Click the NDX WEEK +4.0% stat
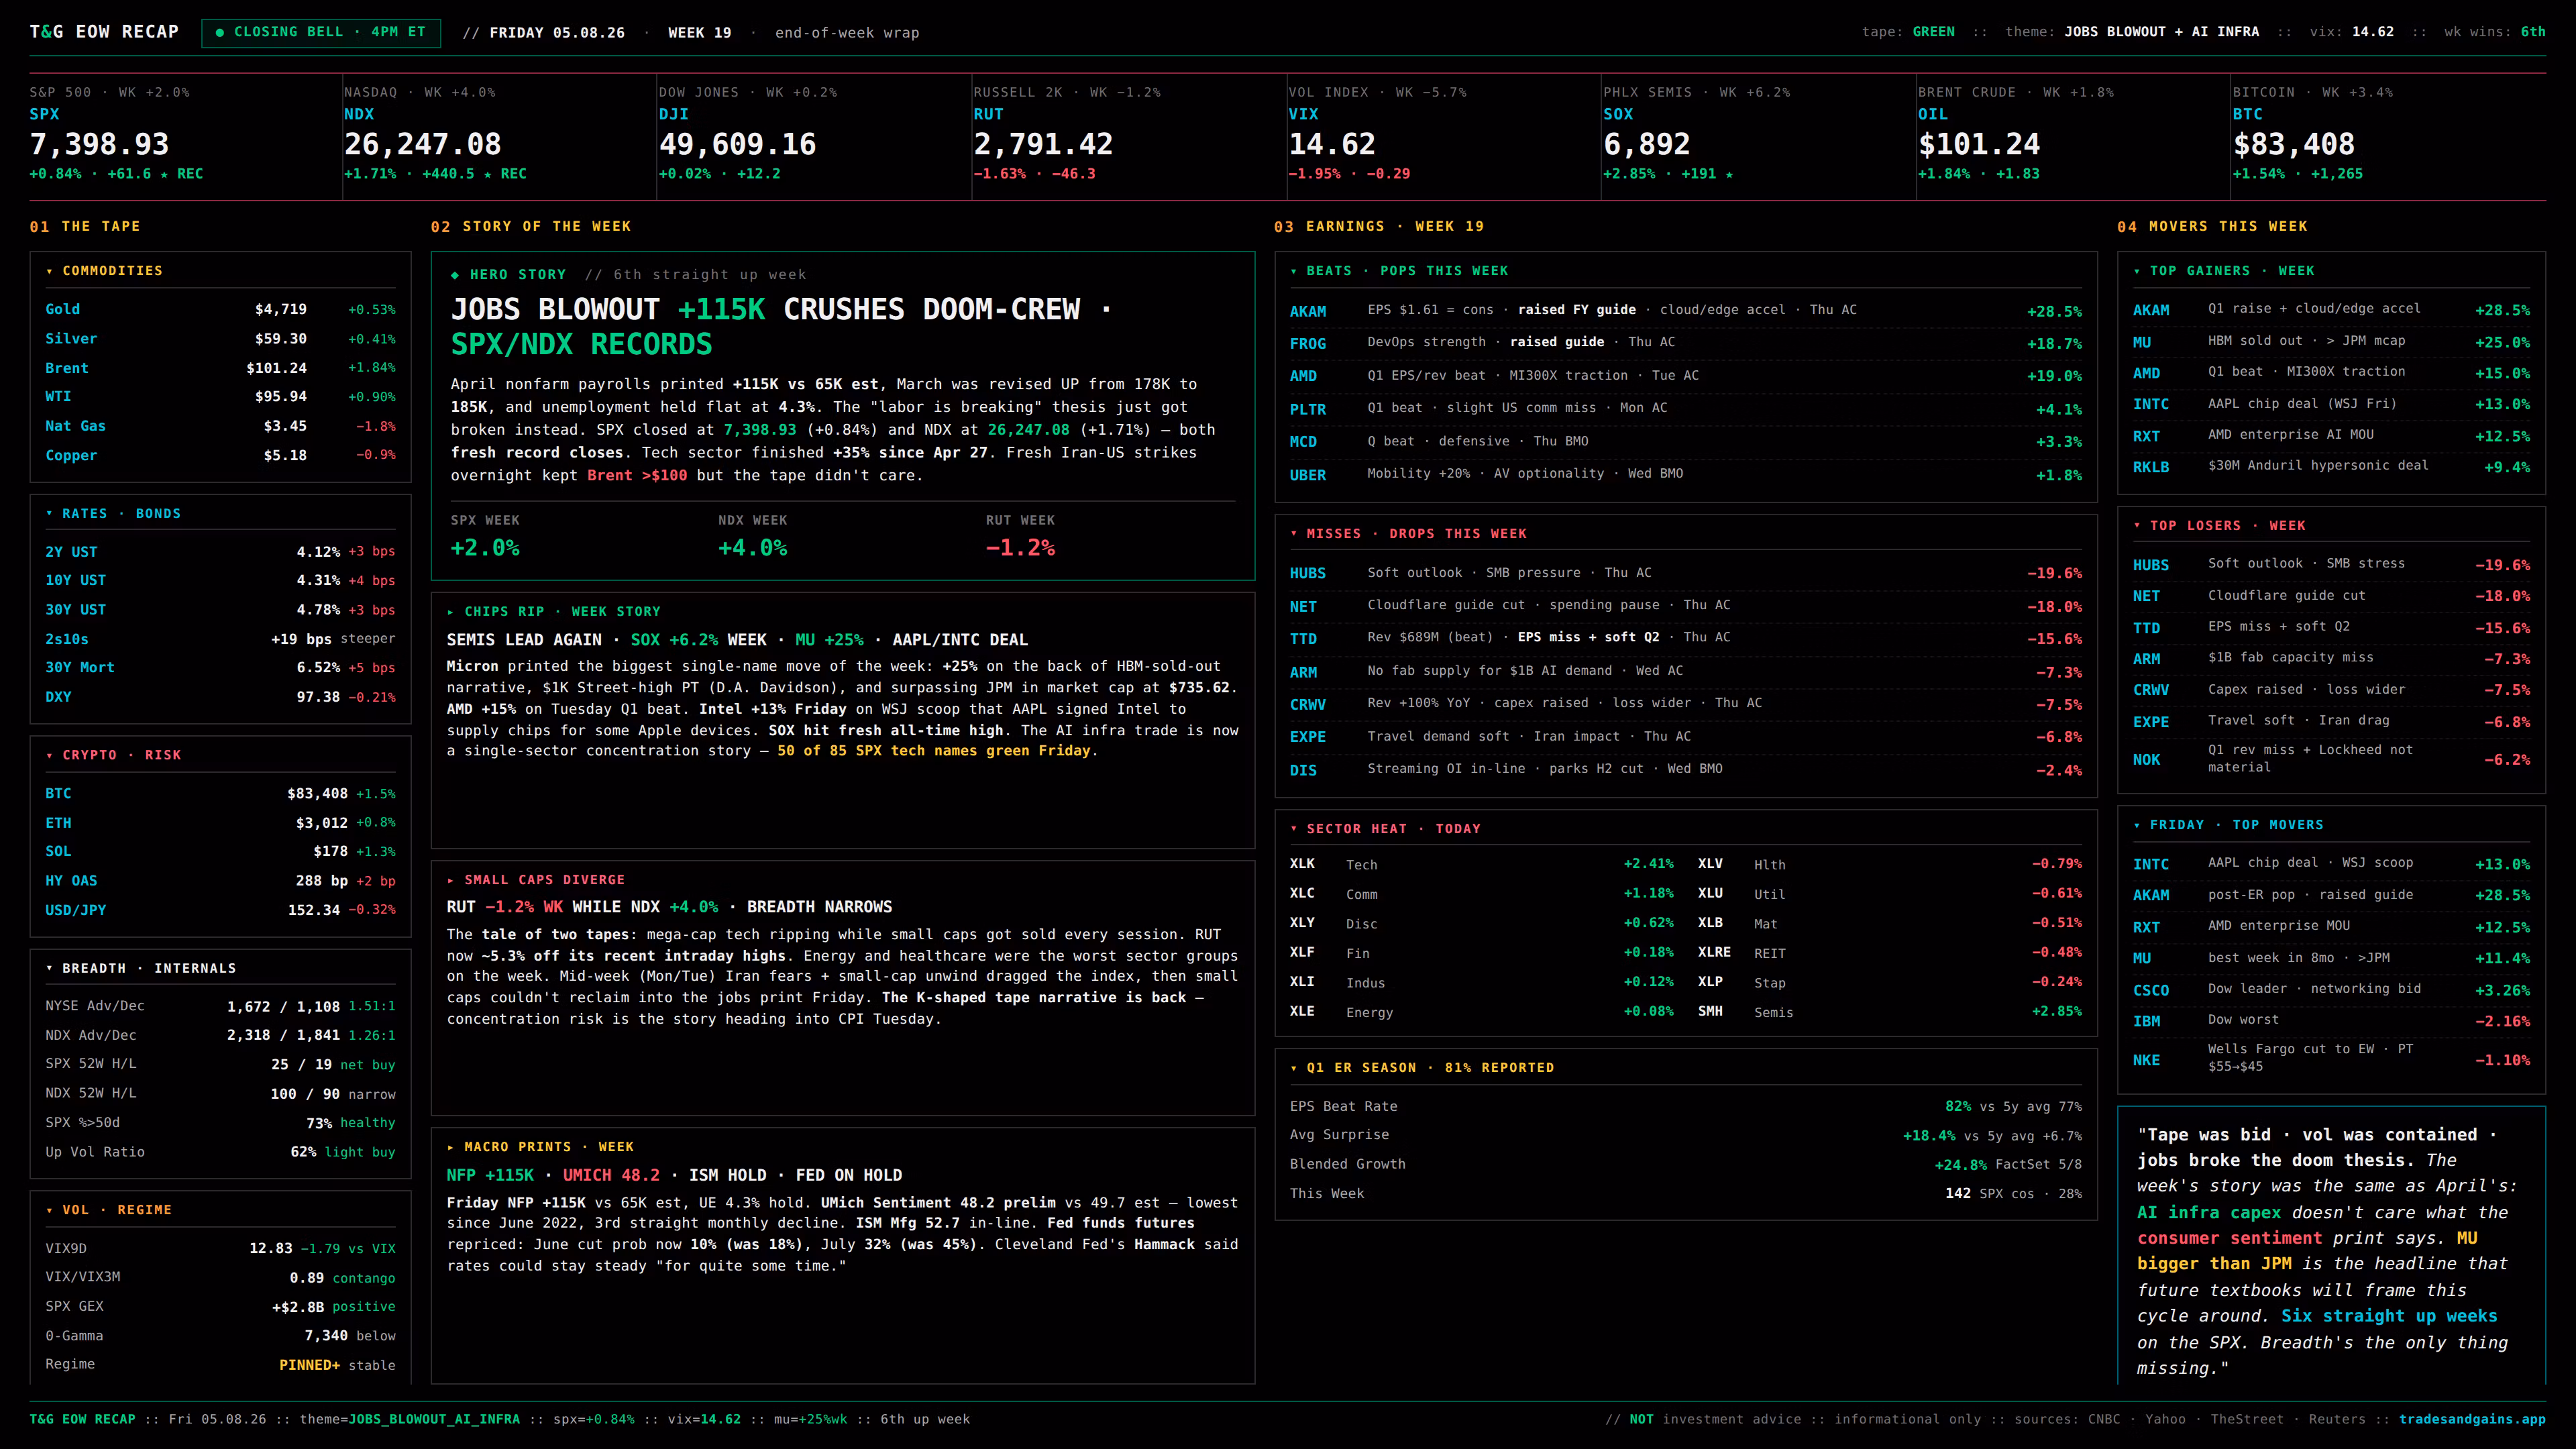This screenshot has height=1449, width=2576. click(x=753, y=537)
